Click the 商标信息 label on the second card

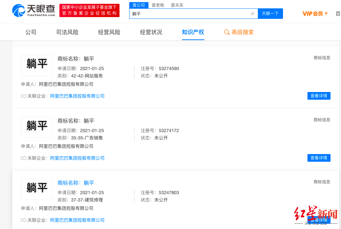click(322, 120)
